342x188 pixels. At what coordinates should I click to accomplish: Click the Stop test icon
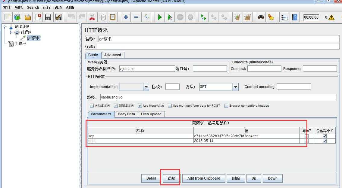click(180, 17)
